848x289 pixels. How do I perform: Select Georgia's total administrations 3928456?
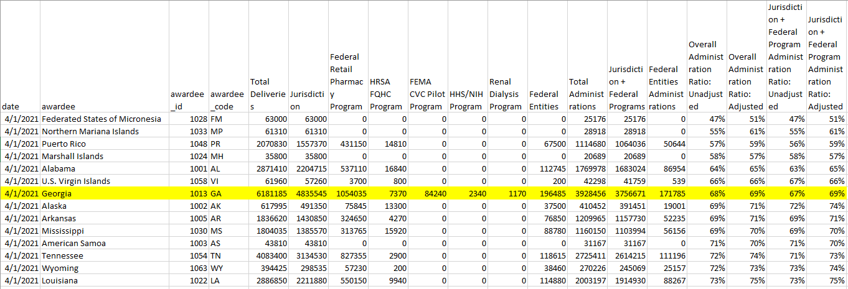pos(587,193)
